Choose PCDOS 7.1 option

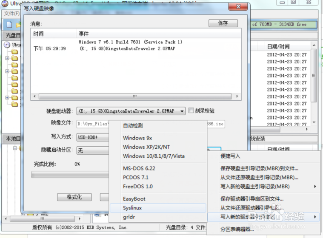[158, 177]
